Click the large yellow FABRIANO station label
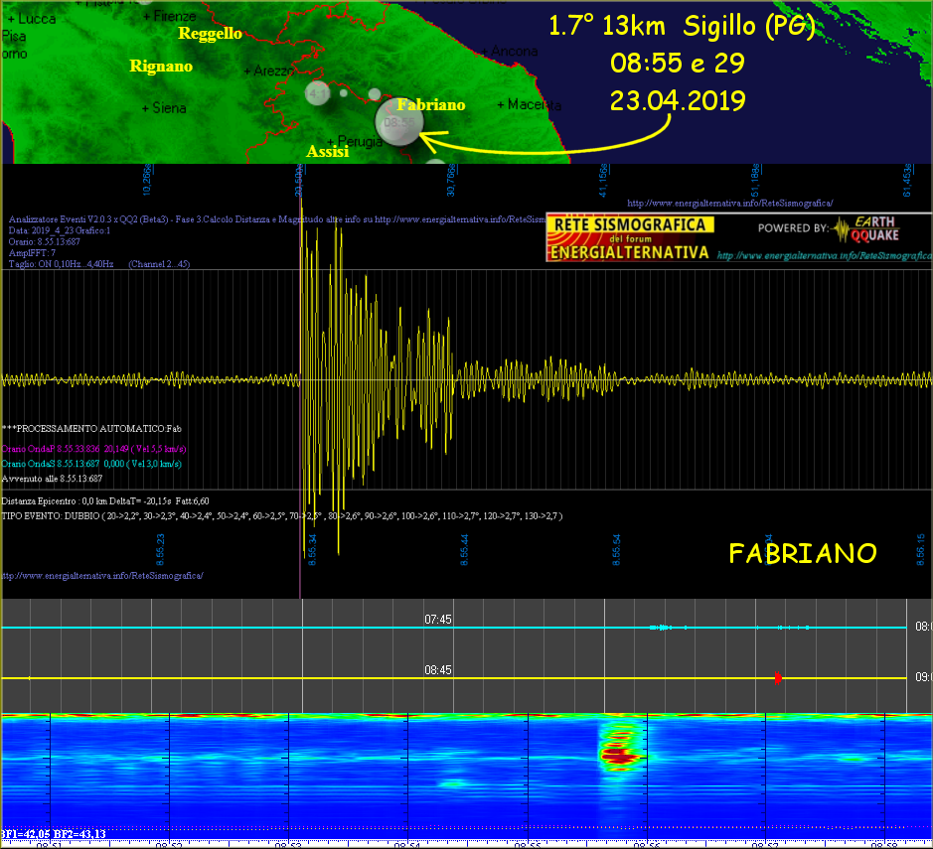Image resolution: width=933 pixels, height=849 pixels. click(x=803, y=553)
